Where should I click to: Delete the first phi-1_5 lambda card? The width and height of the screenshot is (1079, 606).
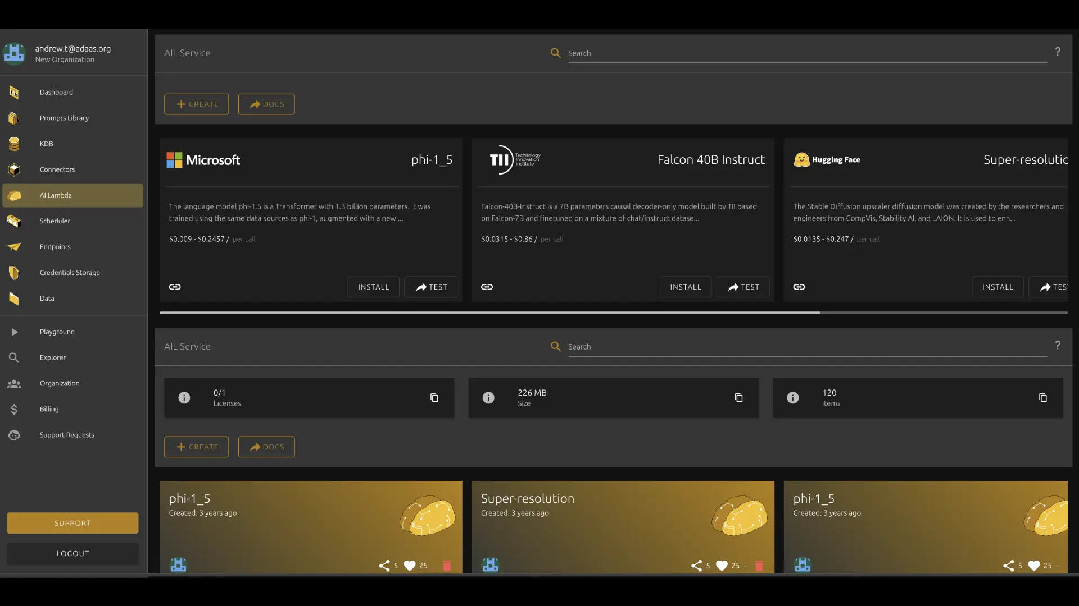(x=447, y=566)
